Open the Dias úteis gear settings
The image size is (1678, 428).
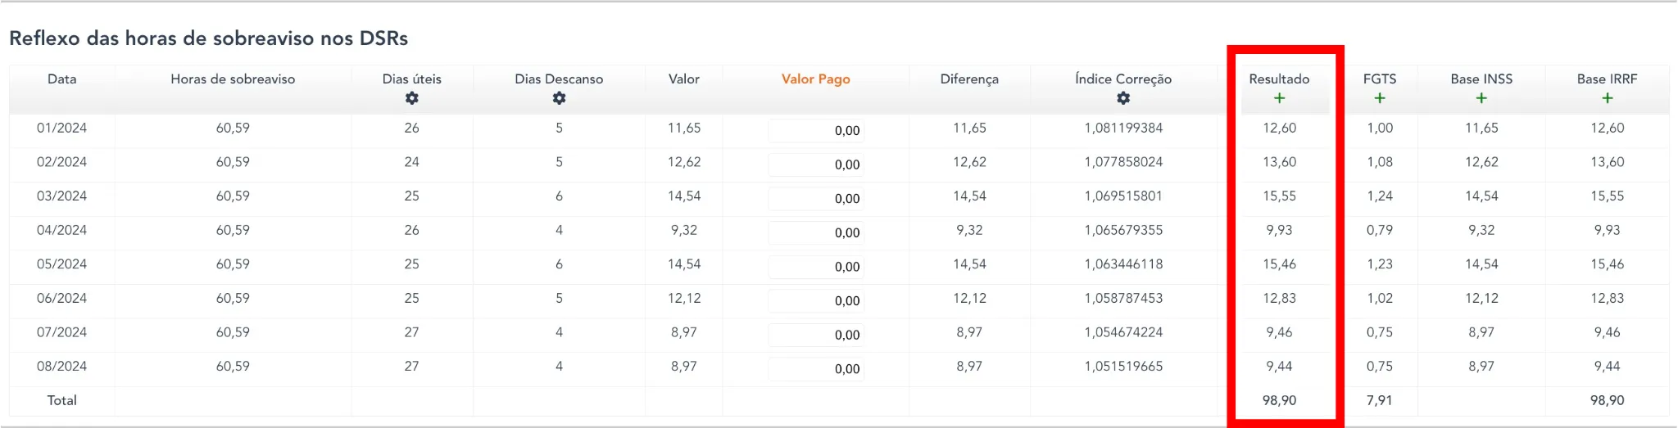pos(411,98)
